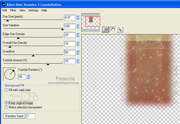The image size is (180, 124).
Task: Click the navigator thumbnail preview
Action: coord(91,23)
